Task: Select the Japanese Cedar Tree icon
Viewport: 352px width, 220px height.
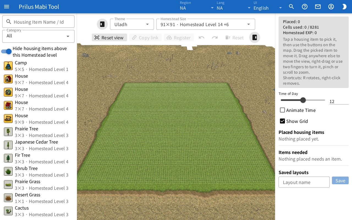Action: click(8, 145)
